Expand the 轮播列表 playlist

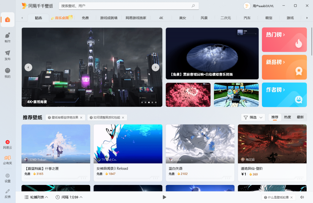tap(36, 197)
